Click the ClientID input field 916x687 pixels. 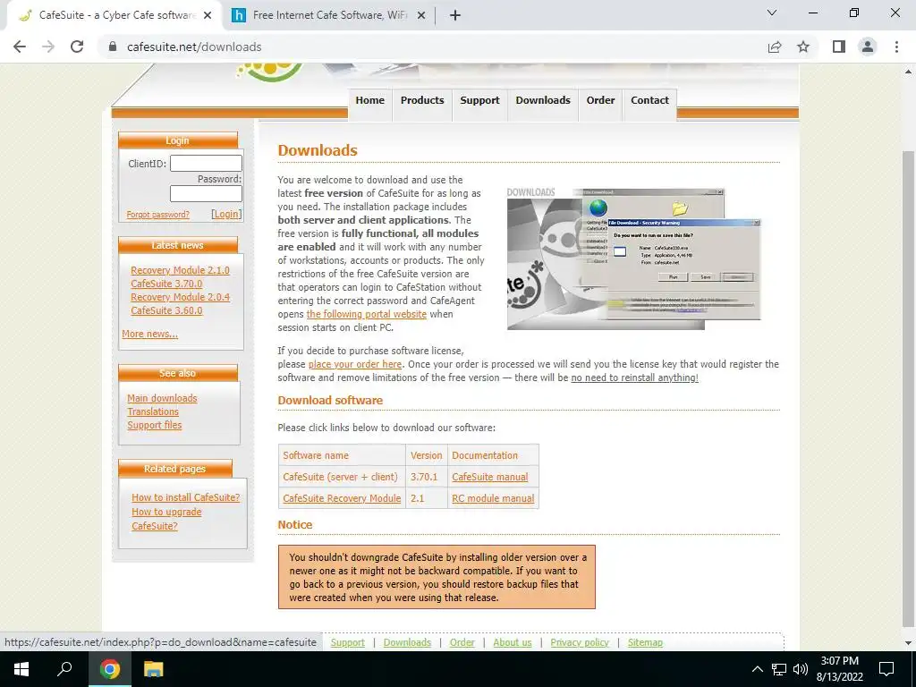(x=206, y=163)
